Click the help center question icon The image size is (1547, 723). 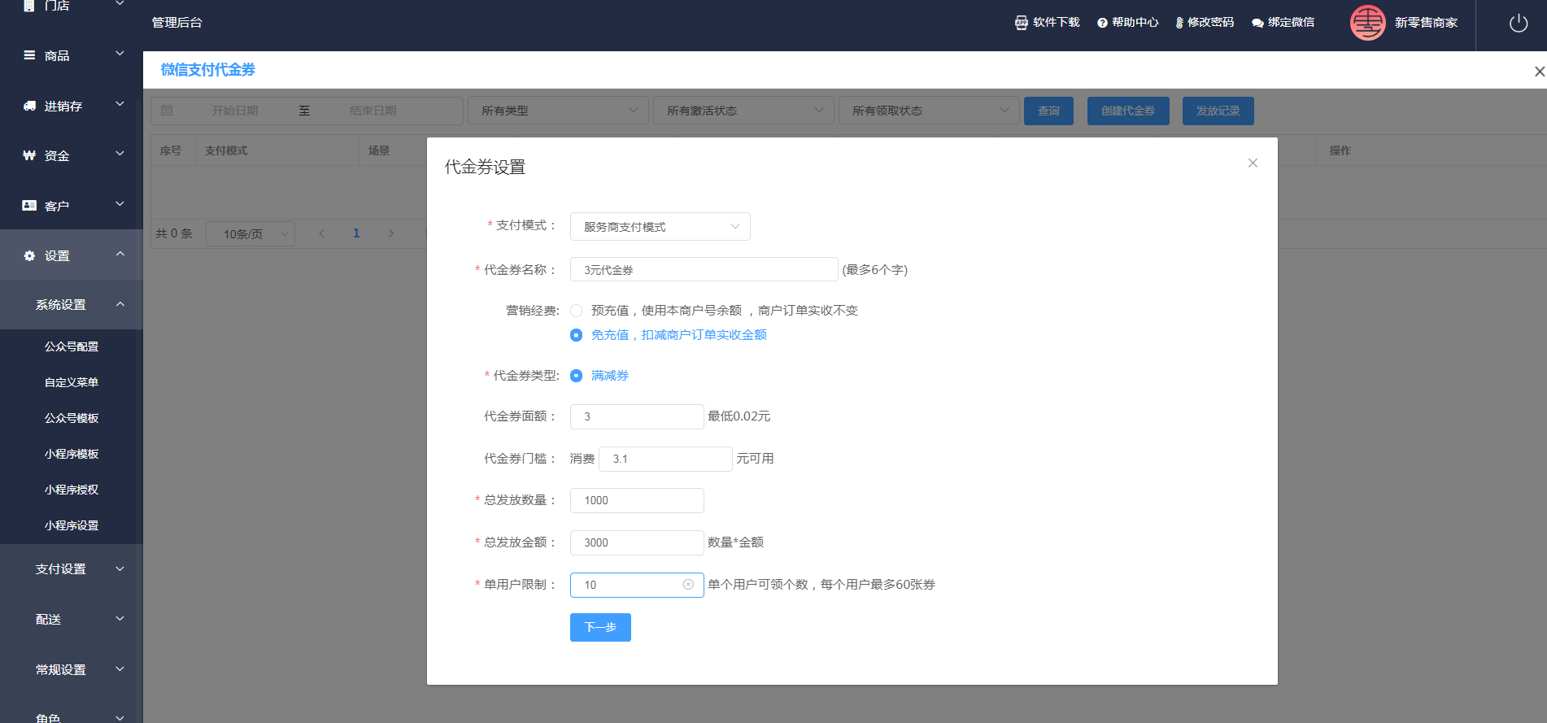click(1102, 23)
